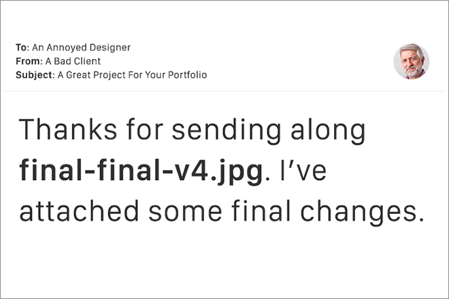Click the word sending in the message body
Image resolution: width=449 pixels, height=299 pixels.
tap(227, 130)
